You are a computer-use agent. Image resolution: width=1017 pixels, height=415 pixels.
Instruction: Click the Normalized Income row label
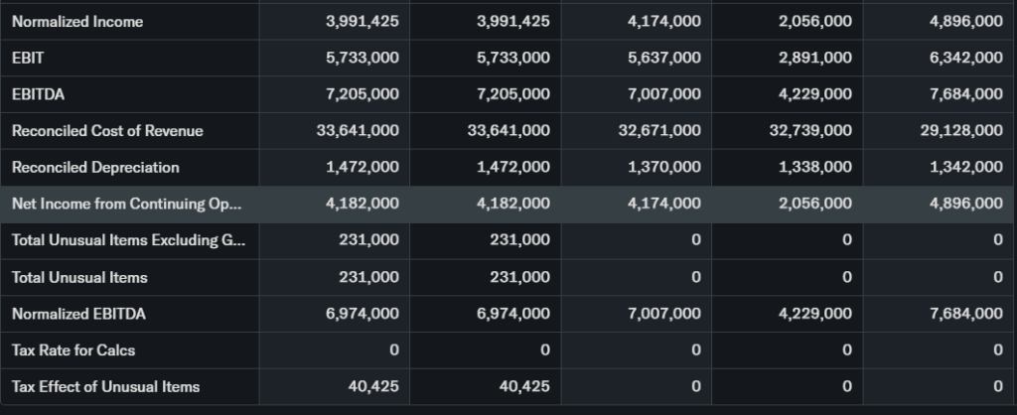tap(77, 22)
